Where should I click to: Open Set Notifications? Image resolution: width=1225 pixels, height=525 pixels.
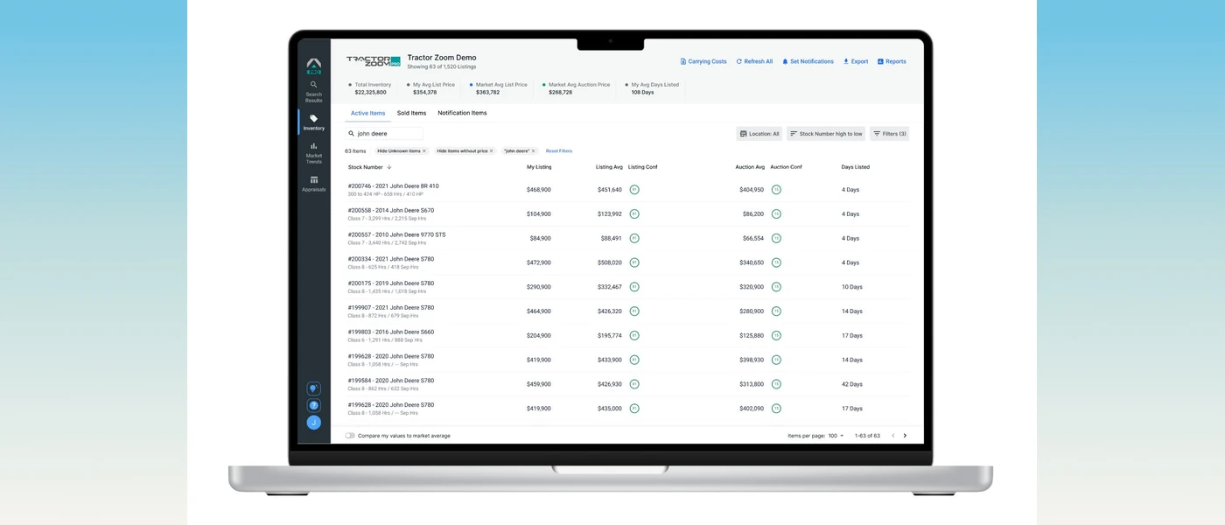tap(808, 61)
